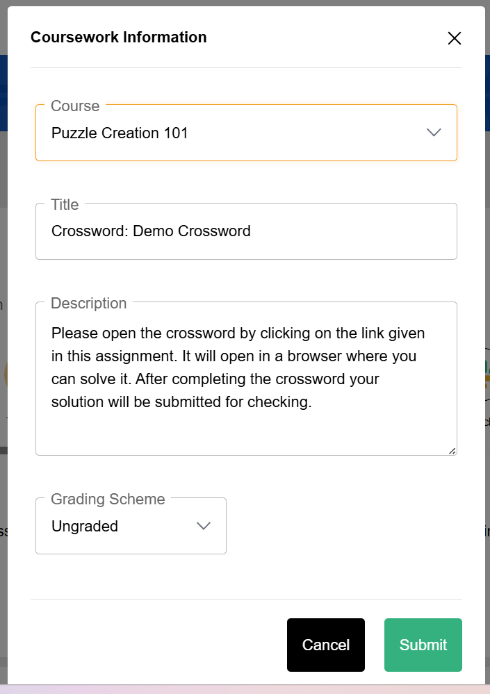490x694 pixels.
Task: Close the Coursework Information dialog with X
Action: [x=454, y=38]
